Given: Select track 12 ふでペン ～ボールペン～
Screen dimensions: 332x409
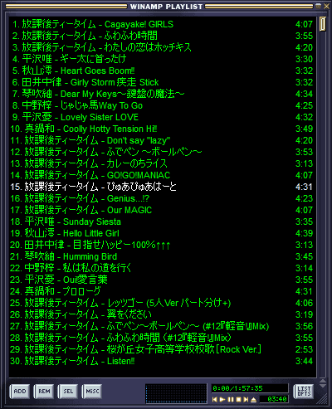Looking at the screenshot, I should [163, 152].
